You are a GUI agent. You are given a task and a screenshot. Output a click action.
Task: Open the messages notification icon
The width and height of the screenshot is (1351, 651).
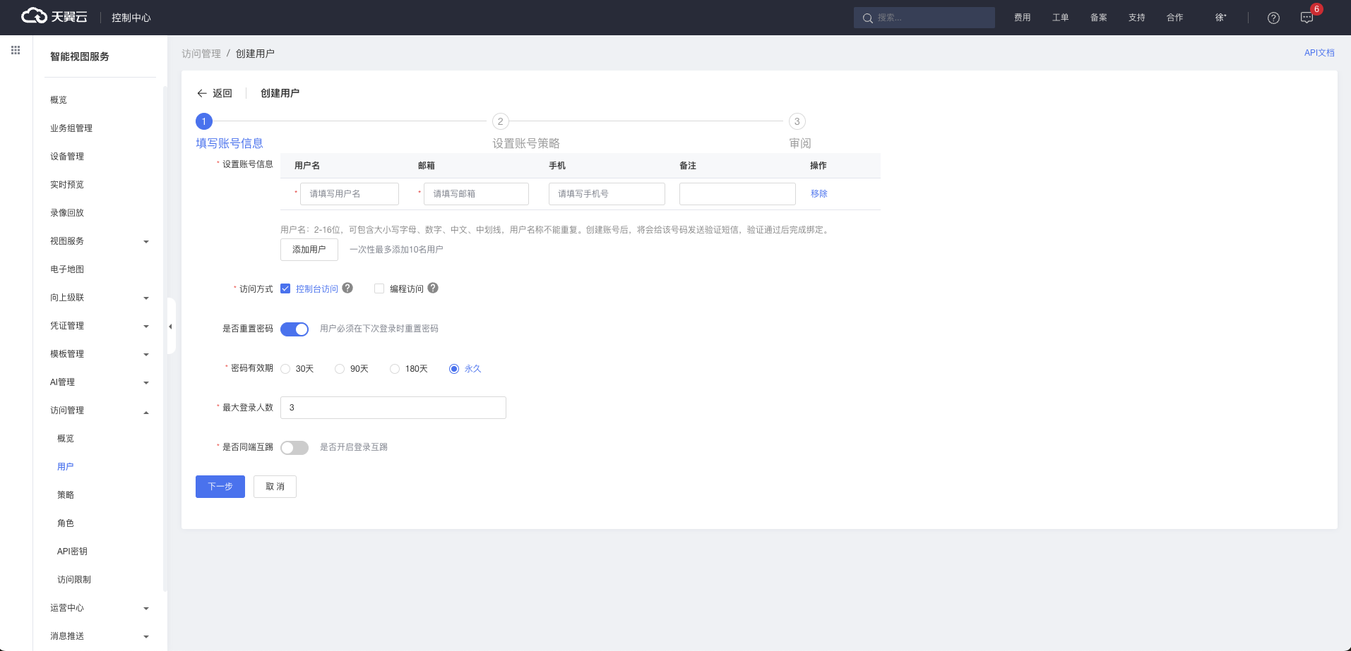click(1307, 18)
